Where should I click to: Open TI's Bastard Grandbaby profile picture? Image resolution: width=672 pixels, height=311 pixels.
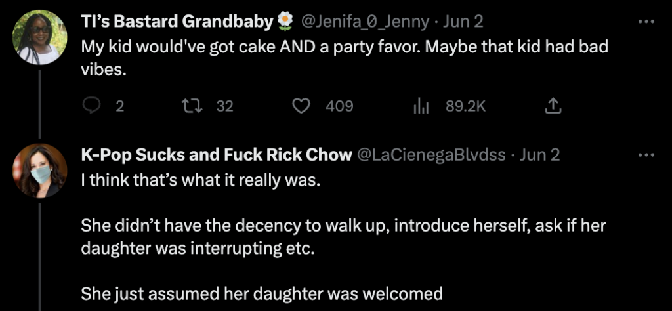pos(40,37)
